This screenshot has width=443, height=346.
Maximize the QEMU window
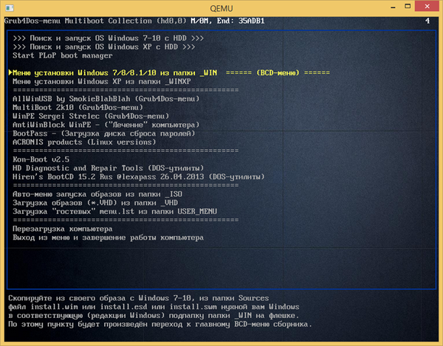[408, 6]
